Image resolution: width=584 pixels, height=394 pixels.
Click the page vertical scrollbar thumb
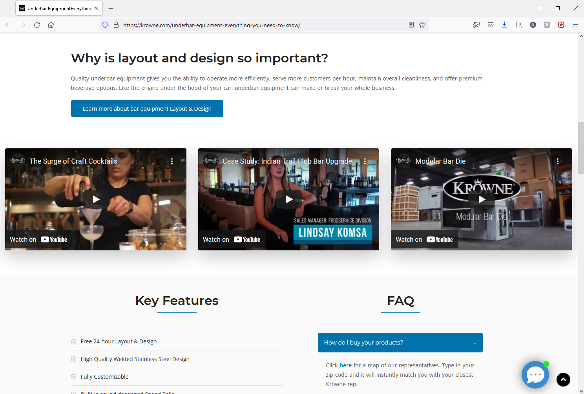click(581, 148)
